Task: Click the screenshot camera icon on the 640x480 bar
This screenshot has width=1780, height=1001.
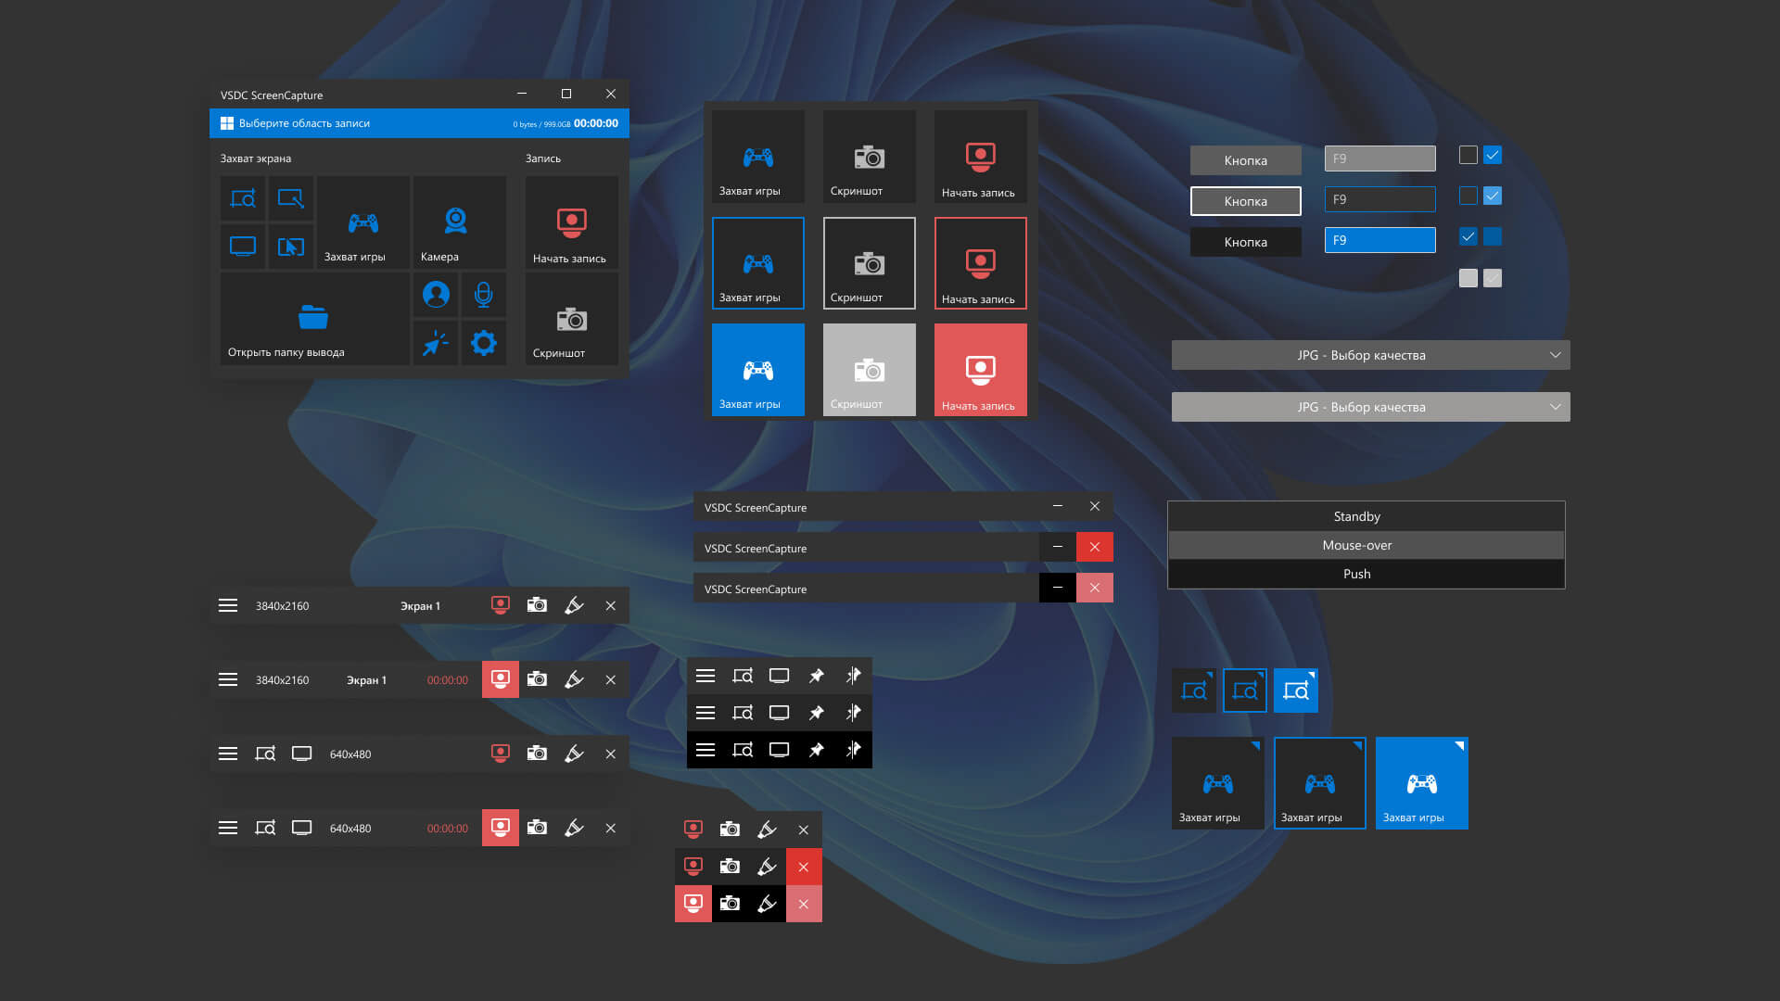Action: pos(537,754)
